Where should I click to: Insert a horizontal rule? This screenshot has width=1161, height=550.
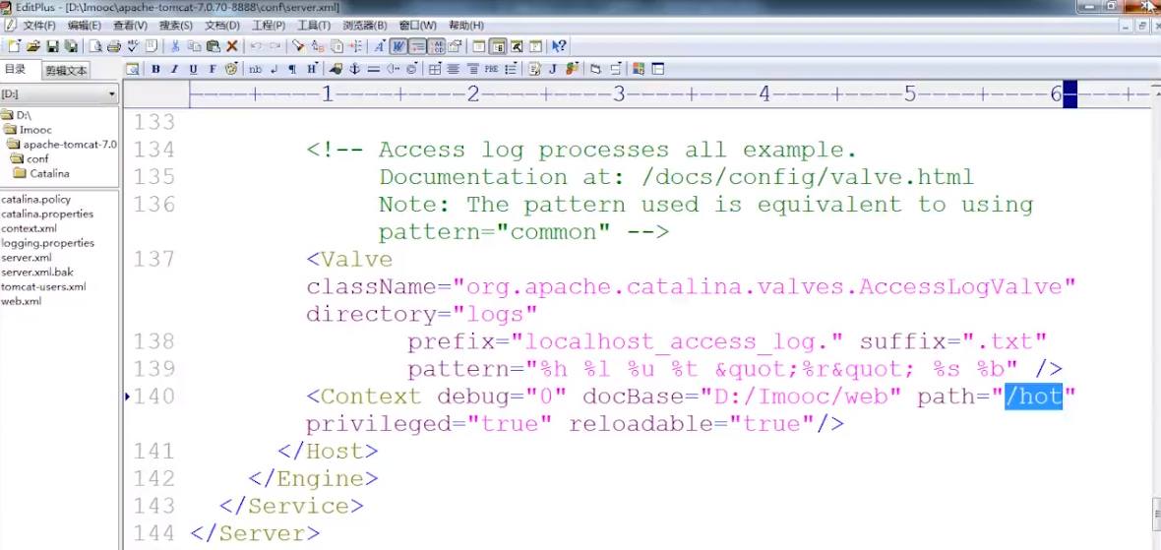(x=373, y=69)
